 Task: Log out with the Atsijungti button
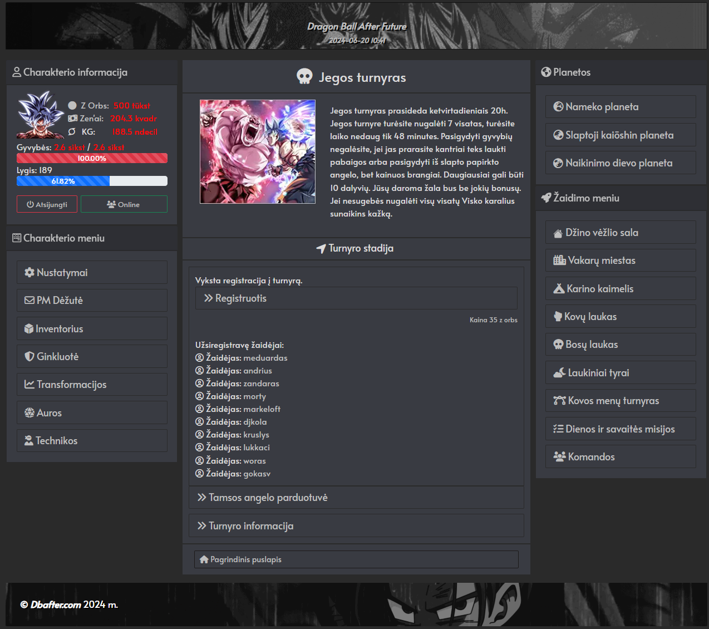[47, 204]
